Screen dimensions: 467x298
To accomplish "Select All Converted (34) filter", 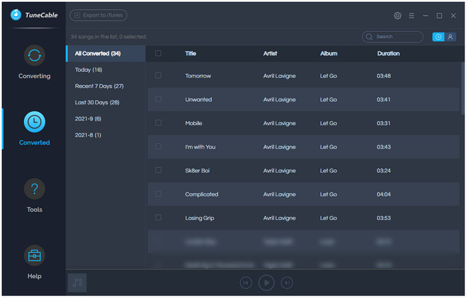I will [105, 53].
